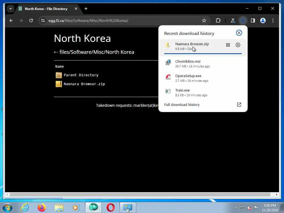
Task: Open Chrome's three-dot menu
Action: (273, 21)
